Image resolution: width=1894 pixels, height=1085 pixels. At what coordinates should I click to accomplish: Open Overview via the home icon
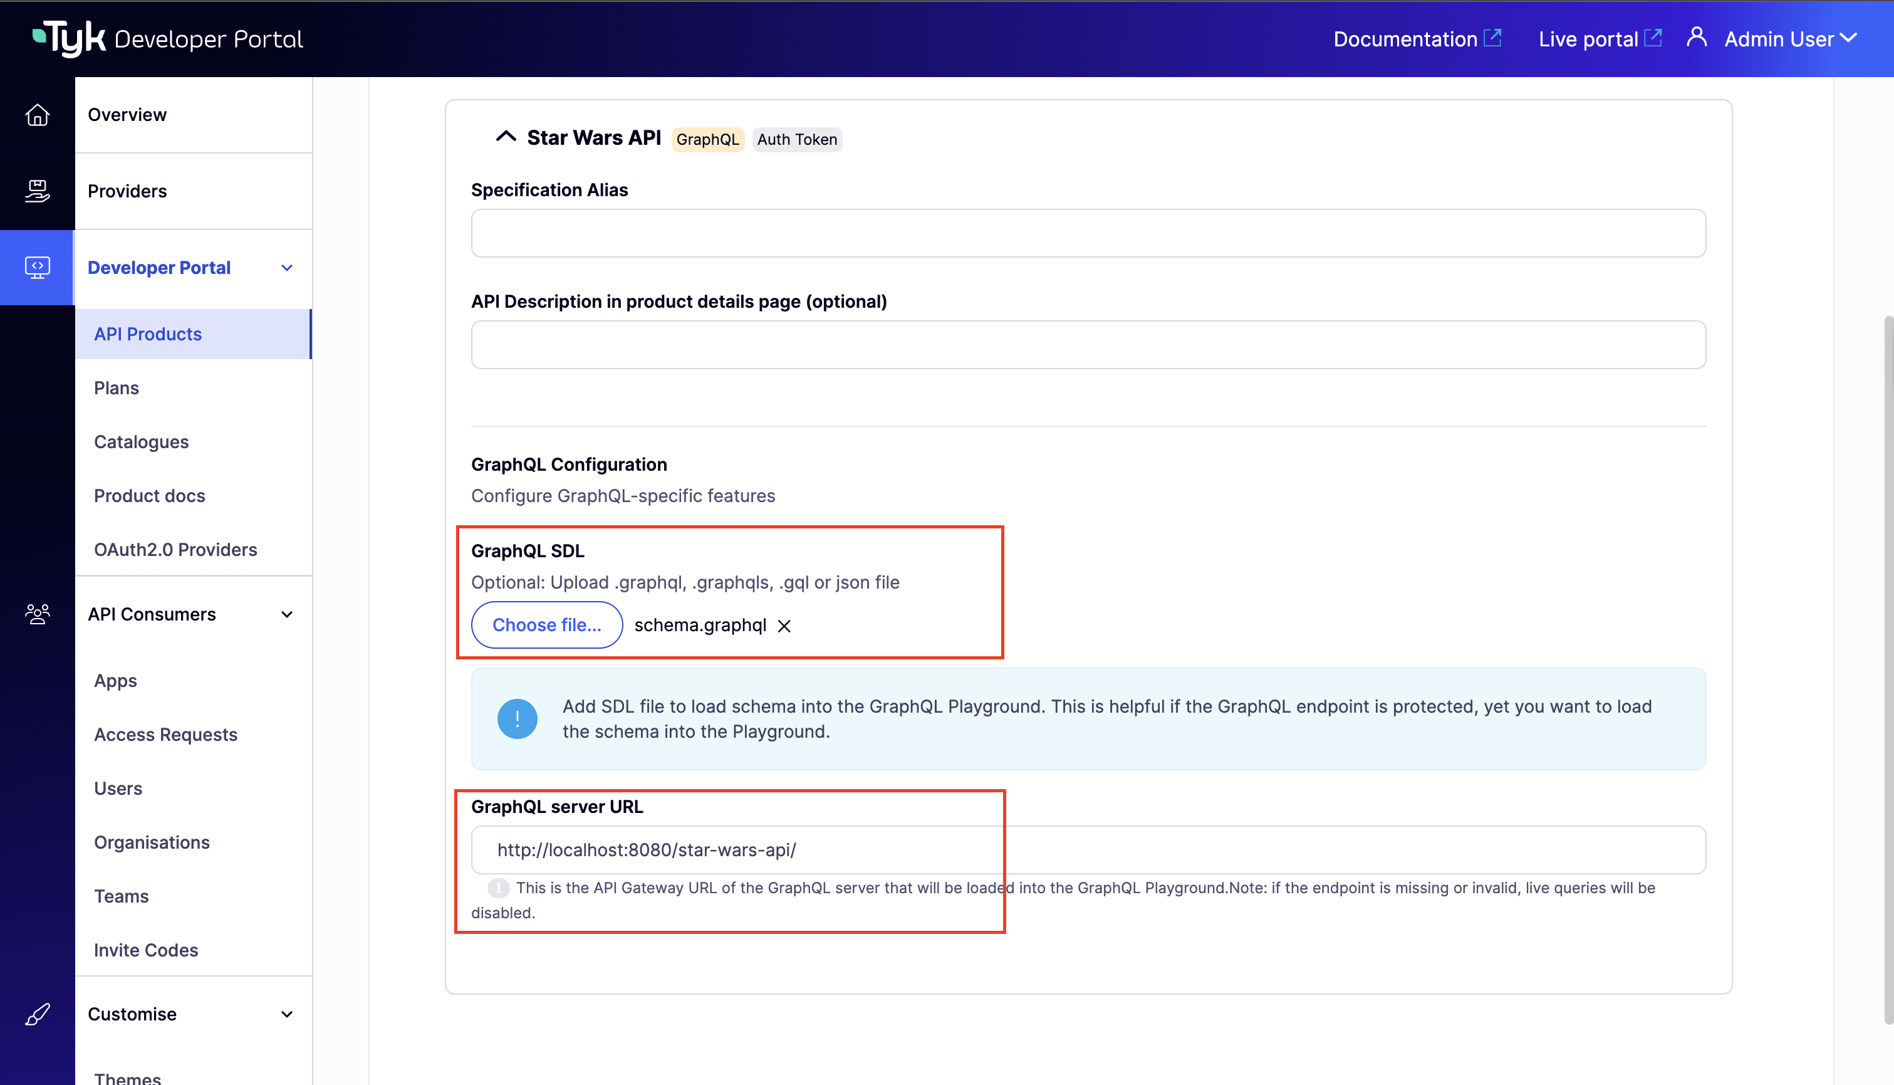point(37,115)
